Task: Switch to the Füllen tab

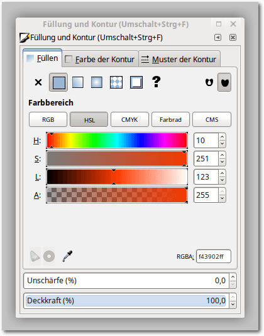Action: click(43, 58)
